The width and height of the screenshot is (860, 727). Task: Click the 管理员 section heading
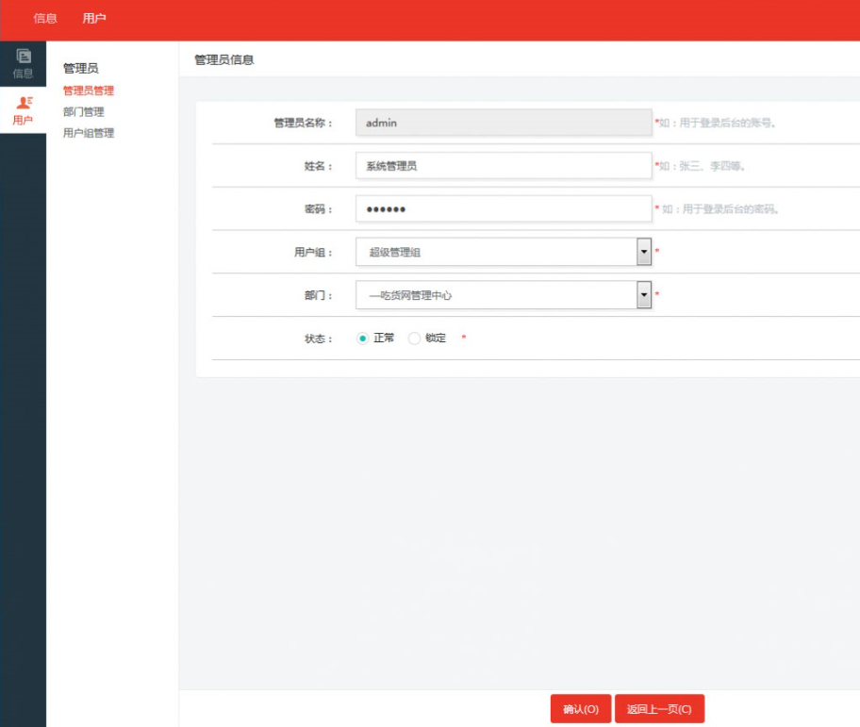(81, 69)
